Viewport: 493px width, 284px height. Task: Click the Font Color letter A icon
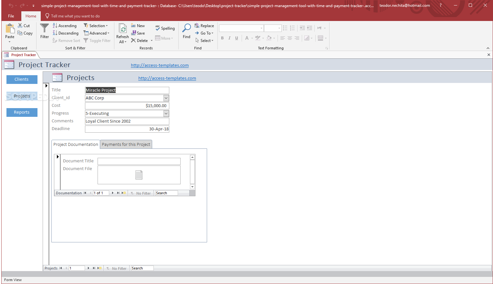247,38
